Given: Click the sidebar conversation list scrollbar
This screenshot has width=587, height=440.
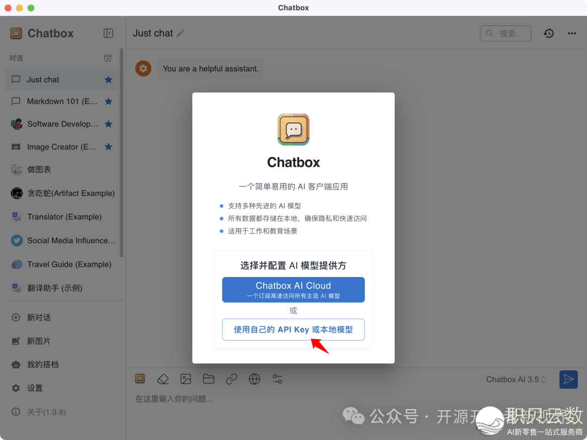Looking at the screenshot, I should (121, 153).
